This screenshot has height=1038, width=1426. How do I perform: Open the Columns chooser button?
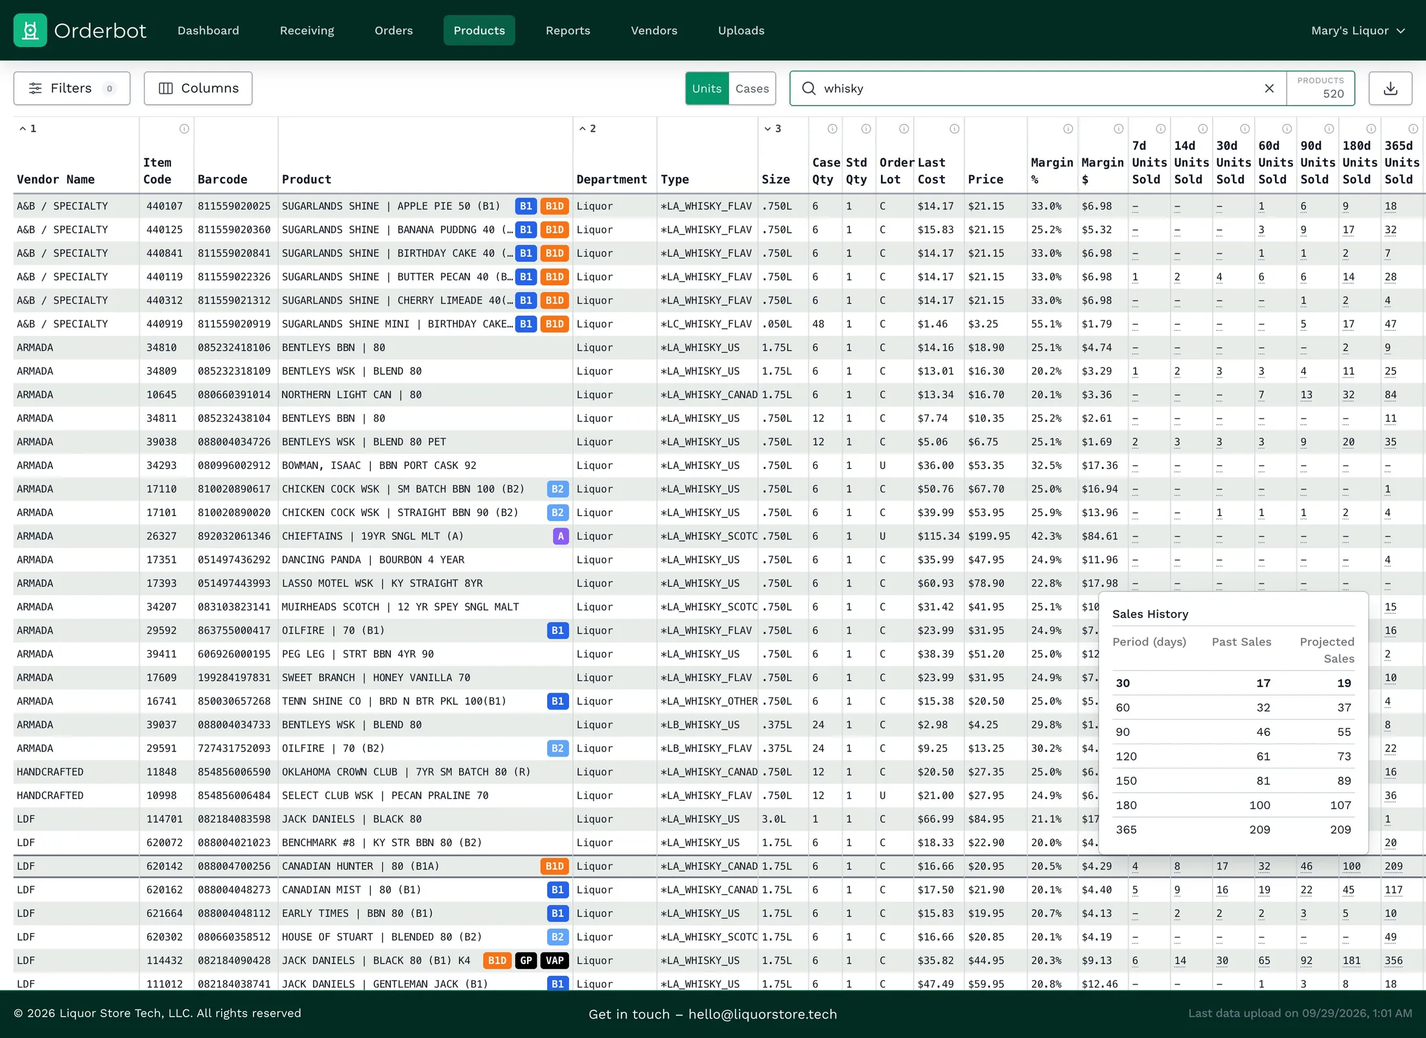coord(198,88)
